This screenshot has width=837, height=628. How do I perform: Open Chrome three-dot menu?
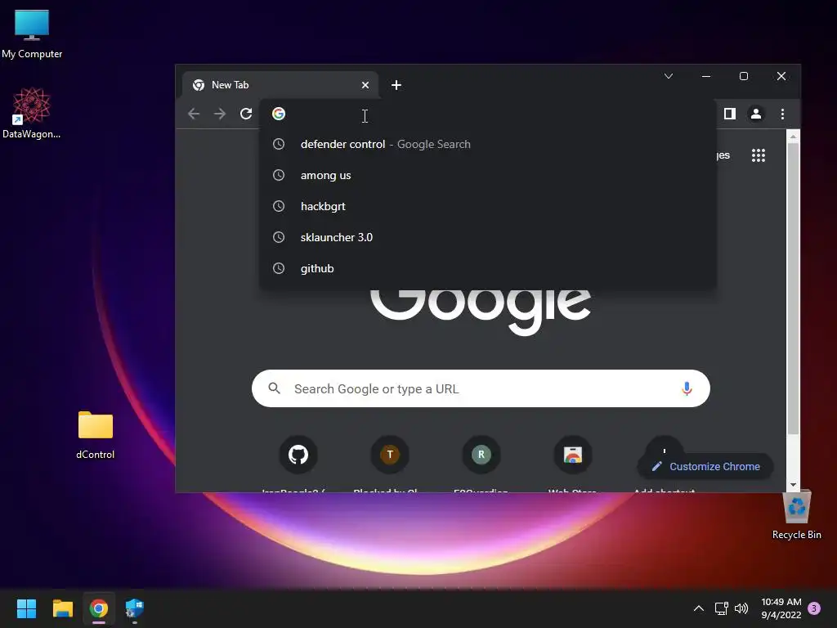pos(782,114)
